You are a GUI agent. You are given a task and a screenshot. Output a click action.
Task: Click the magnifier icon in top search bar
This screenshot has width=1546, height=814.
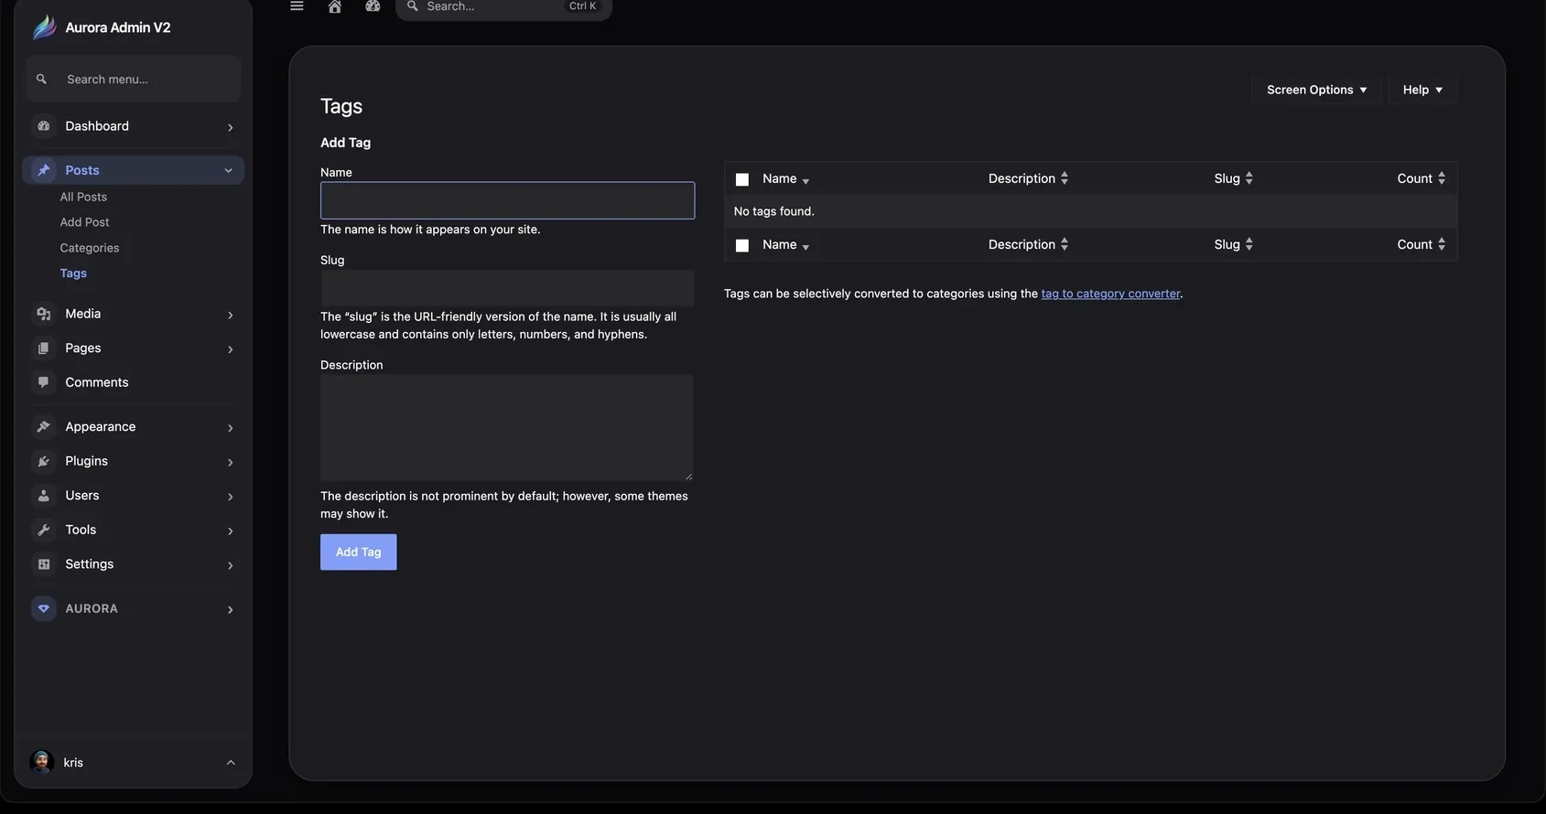coord(413,6)
